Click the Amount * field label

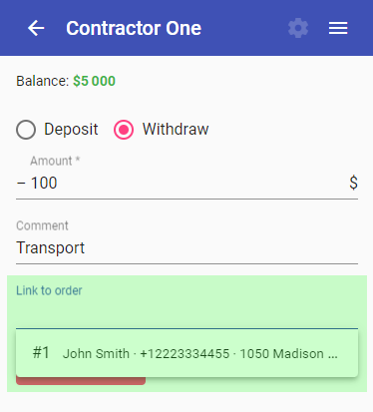click(55, 161)
